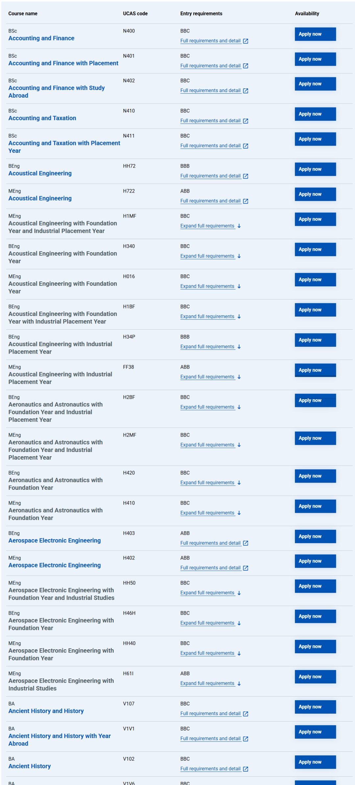
Task: Apply now for V102 Ancient History
Action: pos(315,762)
